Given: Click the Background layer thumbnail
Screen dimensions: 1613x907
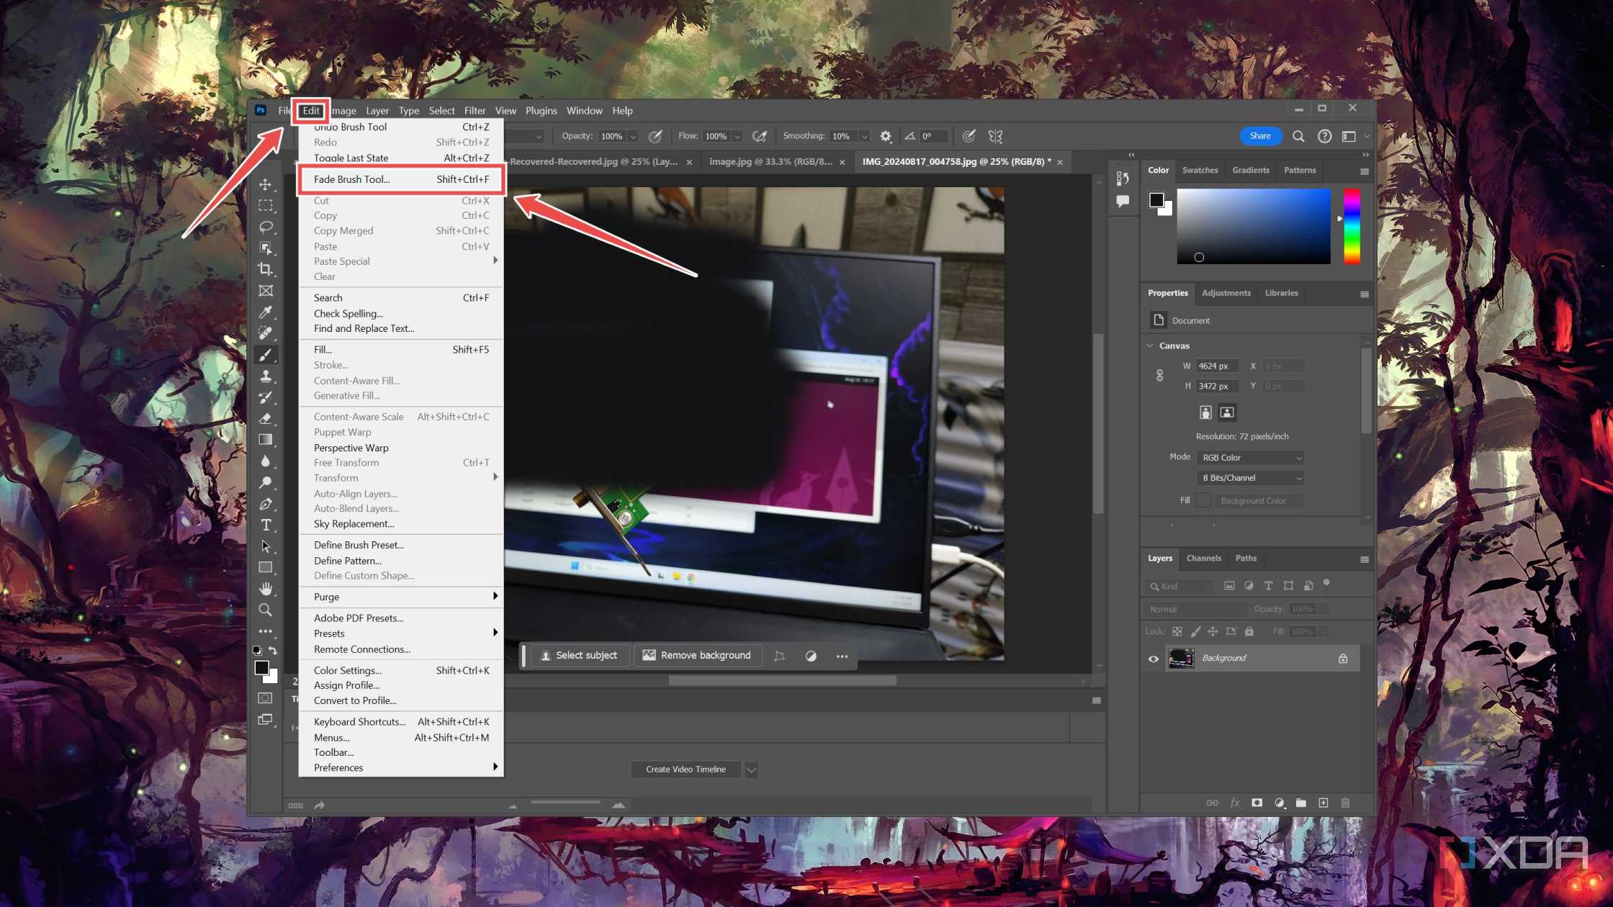Looking at the screenshot, I should click(1182, 658).
